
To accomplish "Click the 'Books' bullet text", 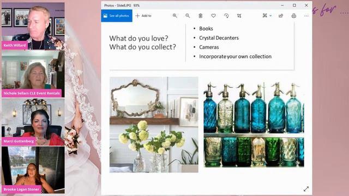I will (x=206, y=29).
